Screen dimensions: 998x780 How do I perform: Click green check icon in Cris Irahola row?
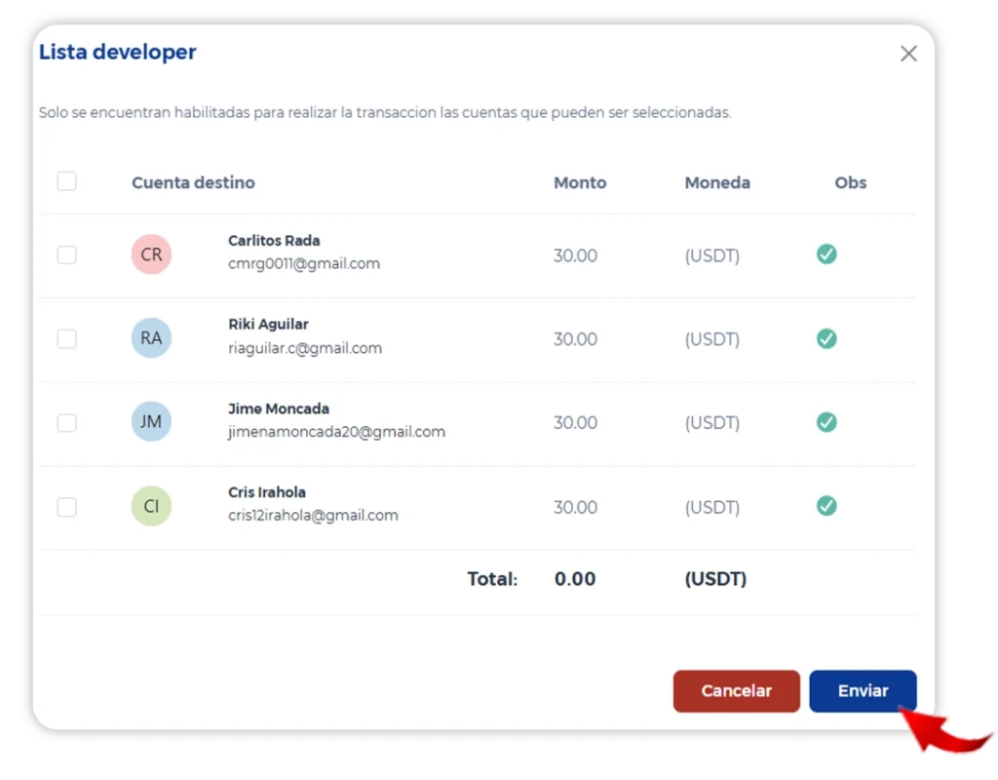point(826,506)
